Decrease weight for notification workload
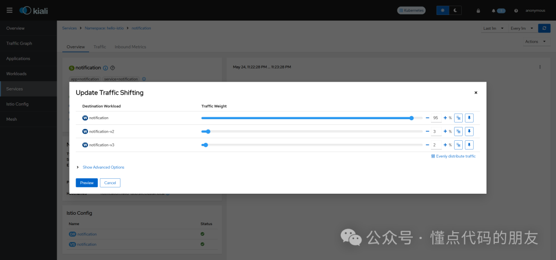 pos(427,118)
